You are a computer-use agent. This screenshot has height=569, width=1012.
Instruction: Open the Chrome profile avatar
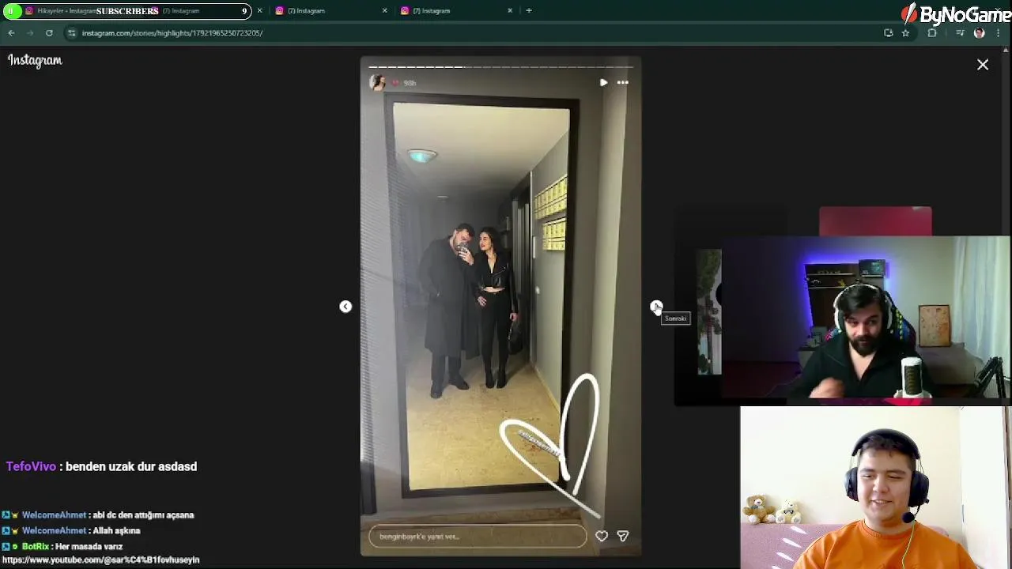[980, 33]
